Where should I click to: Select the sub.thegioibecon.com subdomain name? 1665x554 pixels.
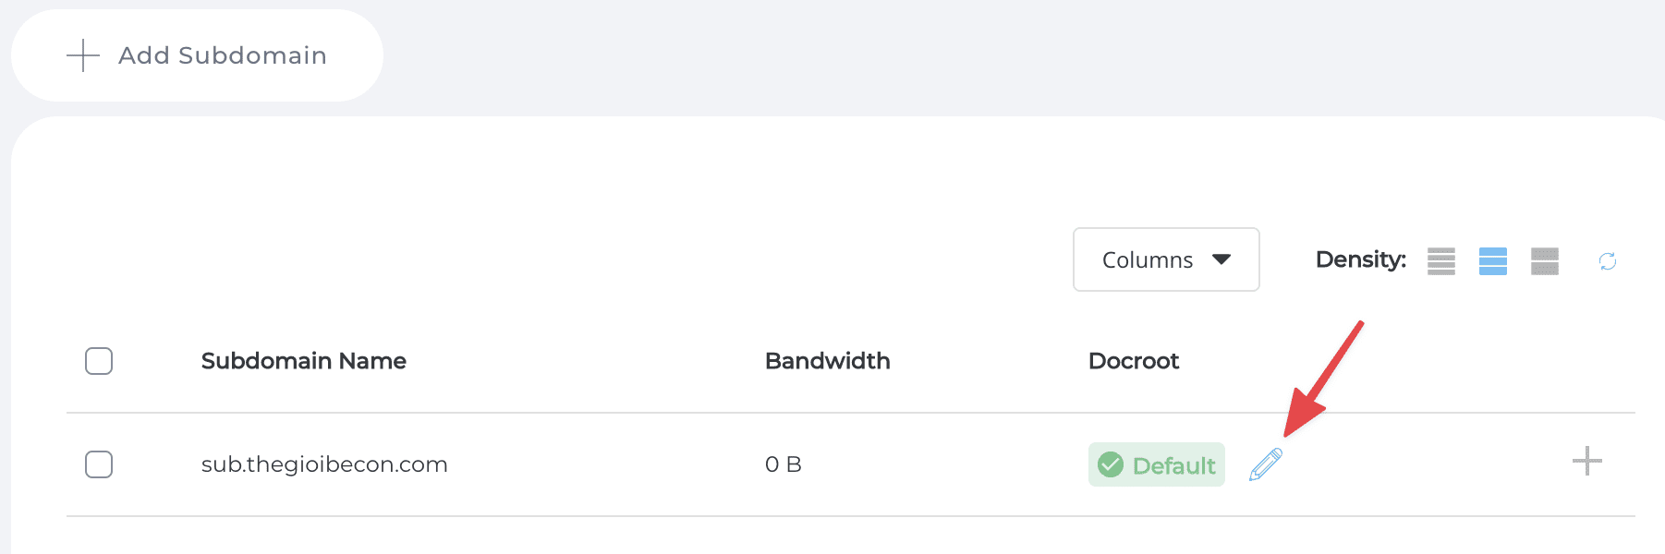tap(325, 464)
